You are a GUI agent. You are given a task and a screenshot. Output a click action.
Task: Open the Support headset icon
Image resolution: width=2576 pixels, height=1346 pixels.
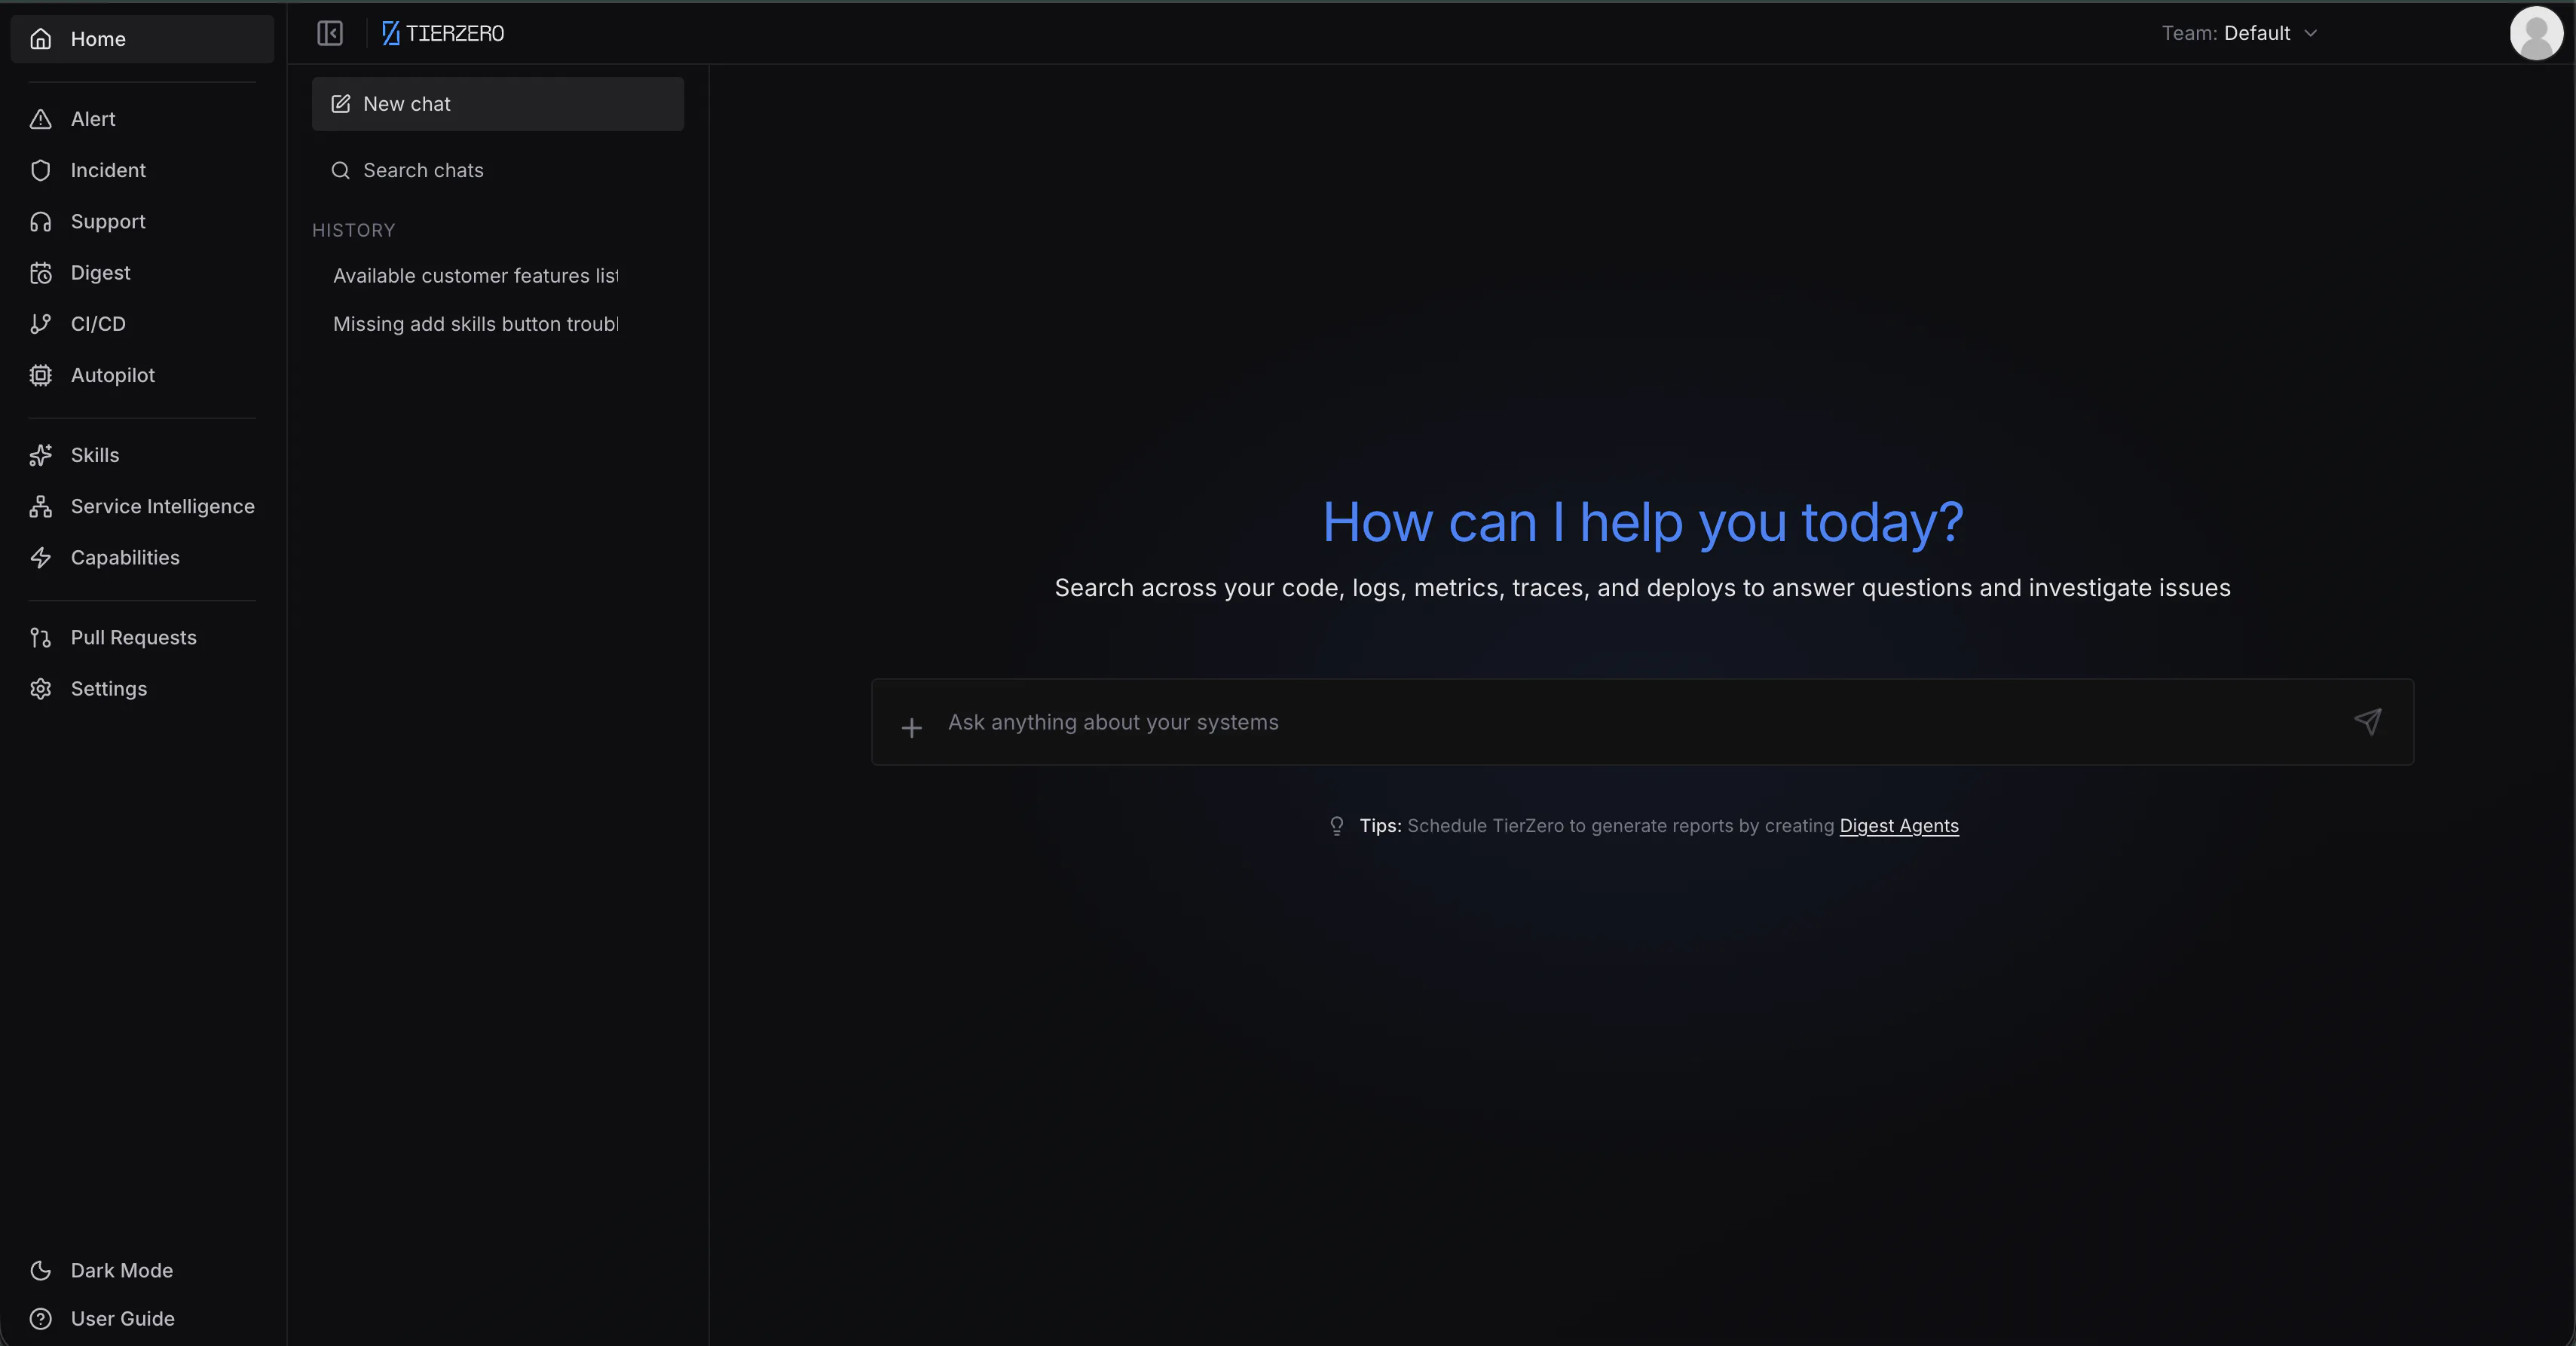point(40,221)
